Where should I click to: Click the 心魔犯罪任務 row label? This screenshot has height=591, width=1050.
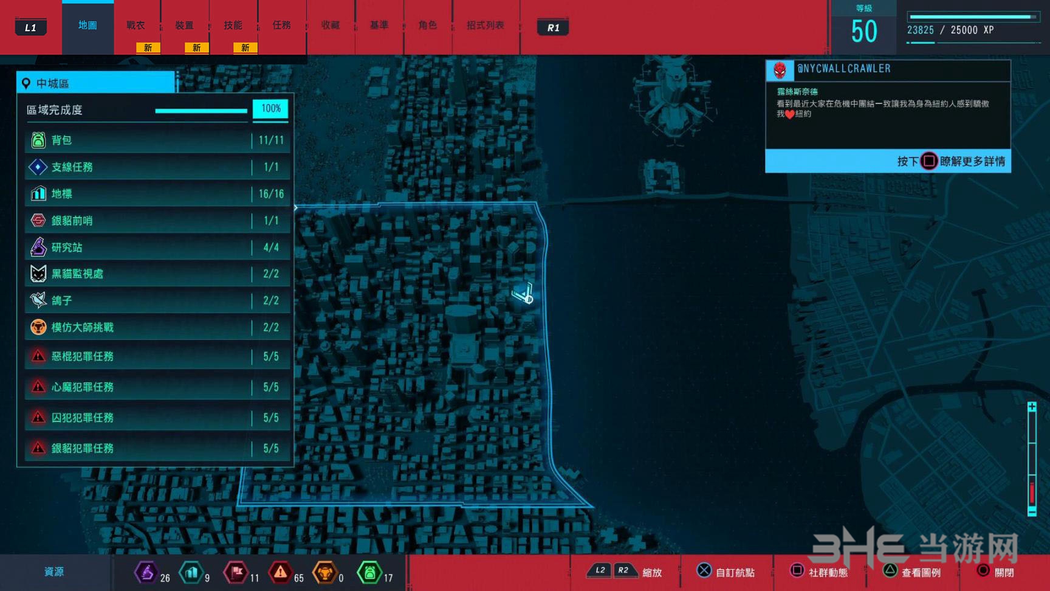pyautogui.click(x=83, y=387)
